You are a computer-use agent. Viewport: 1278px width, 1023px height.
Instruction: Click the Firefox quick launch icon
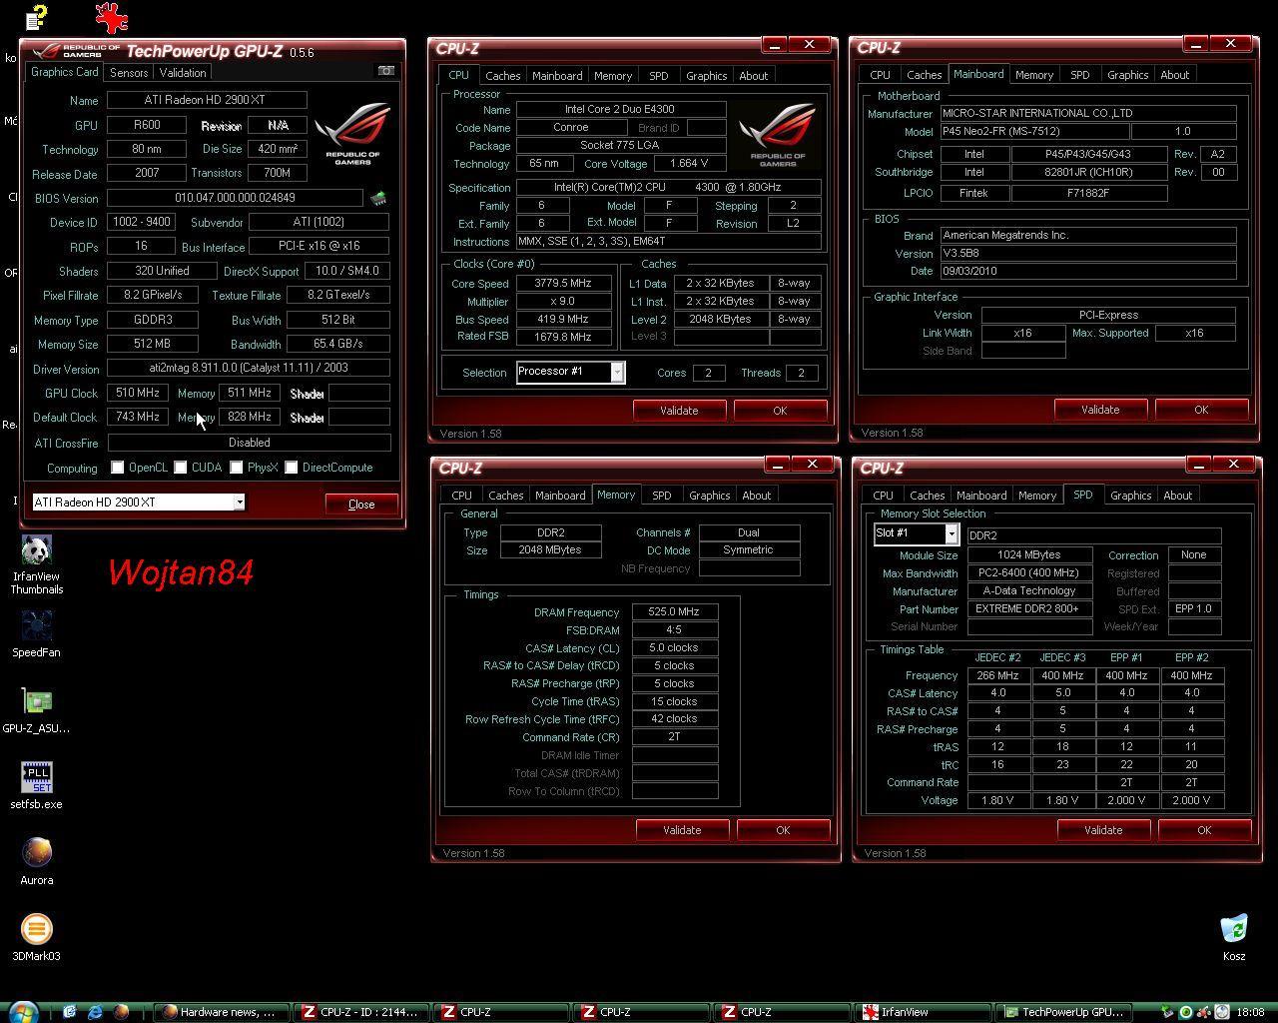[121, 1012]
